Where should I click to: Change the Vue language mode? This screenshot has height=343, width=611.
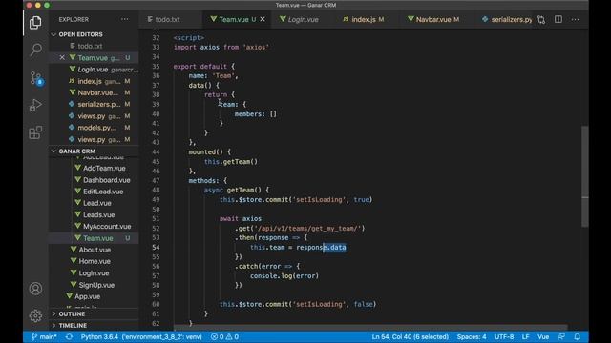(543, 336)
